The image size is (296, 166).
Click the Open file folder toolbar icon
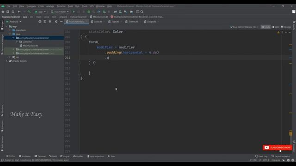3,12
